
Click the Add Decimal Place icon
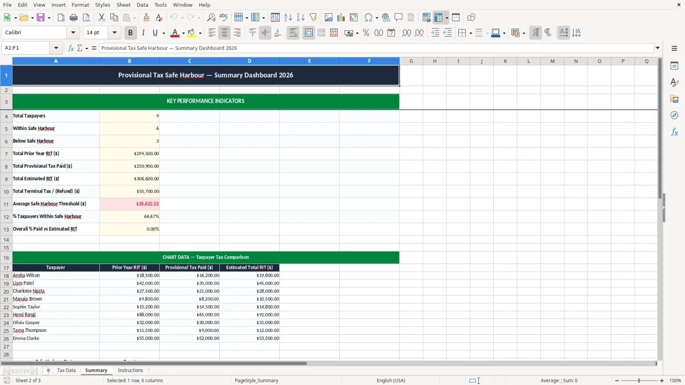coord(406,33)
